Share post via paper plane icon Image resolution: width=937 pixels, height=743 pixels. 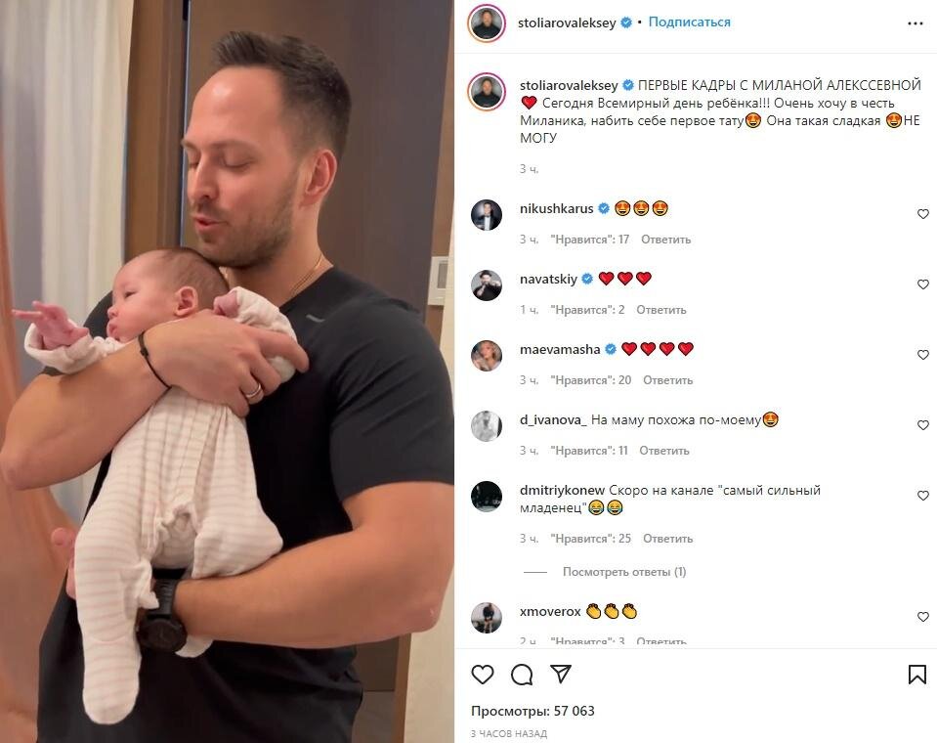(561, 674)
